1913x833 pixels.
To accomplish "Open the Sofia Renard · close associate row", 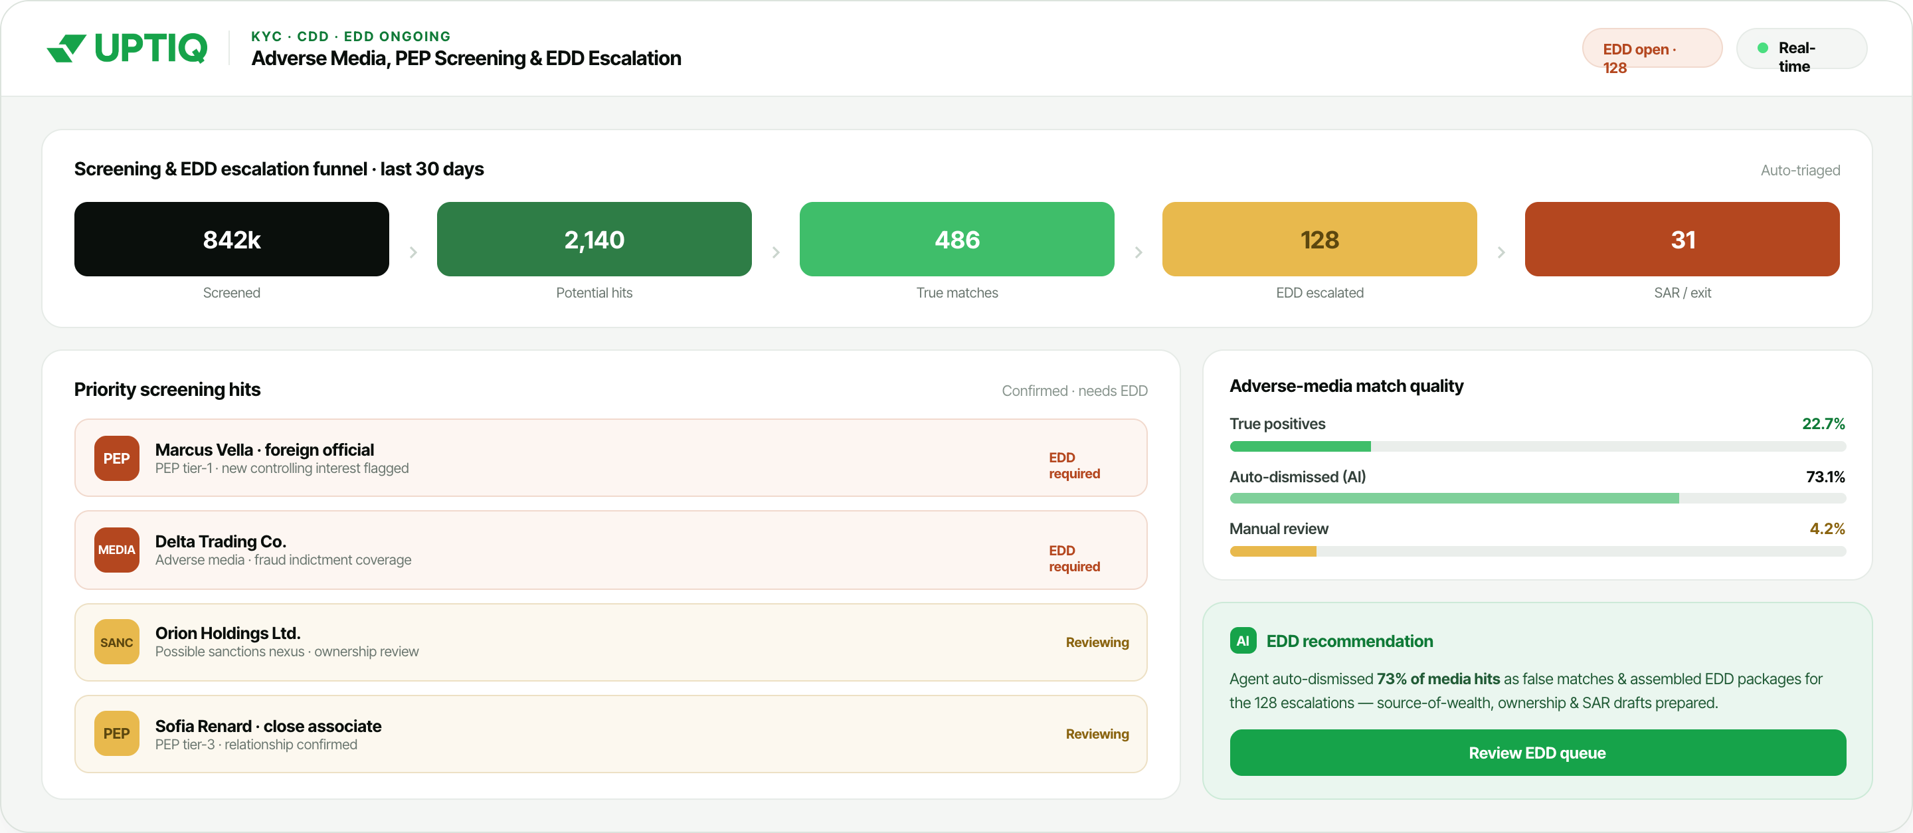I will [x=610, y=733].
